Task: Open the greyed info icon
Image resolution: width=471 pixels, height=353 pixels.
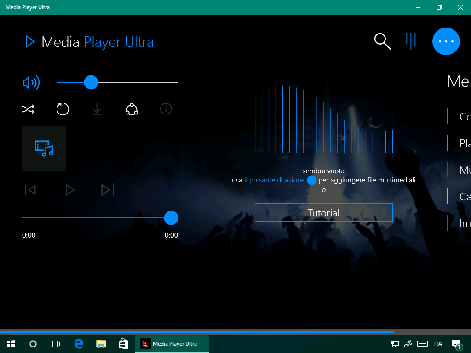Action: 166,108
